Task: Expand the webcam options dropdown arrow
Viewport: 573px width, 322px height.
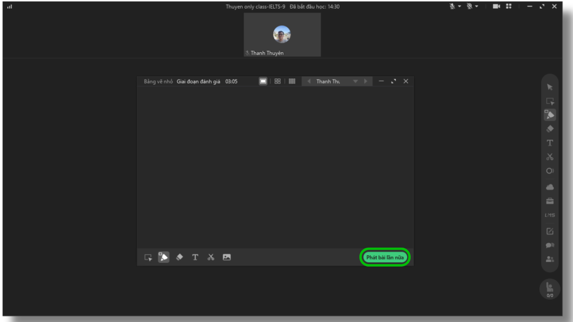Action: click(477, 6)
